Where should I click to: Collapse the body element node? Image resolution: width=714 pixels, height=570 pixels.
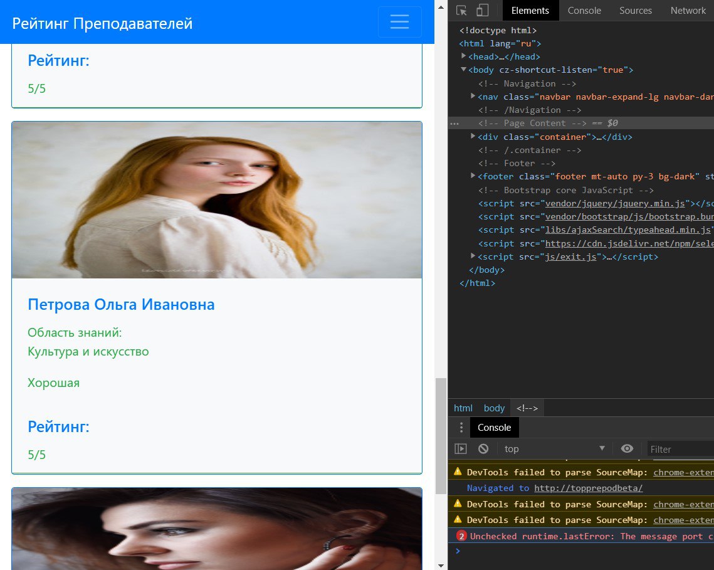point(463,69)
